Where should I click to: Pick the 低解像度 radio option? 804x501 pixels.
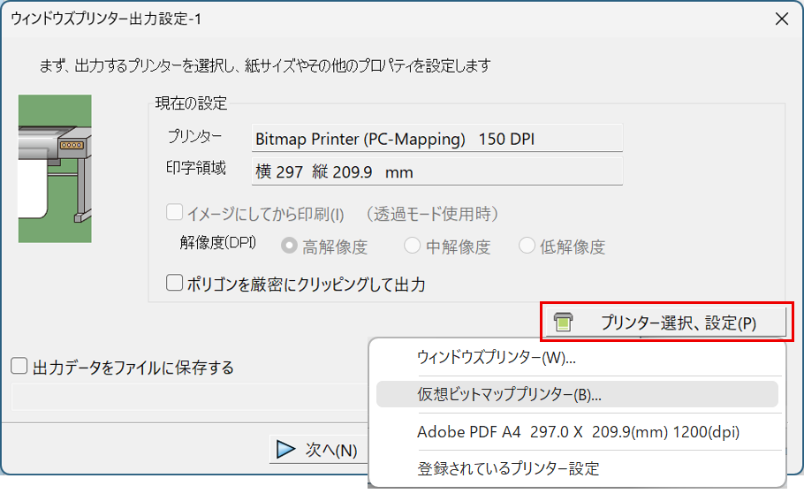coord(527,247)
